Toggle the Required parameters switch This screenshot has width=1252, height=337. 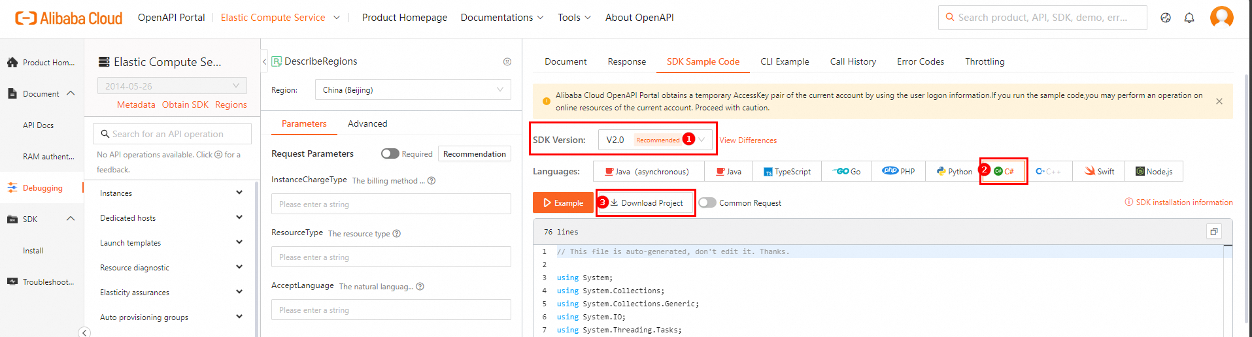[390, 153]
